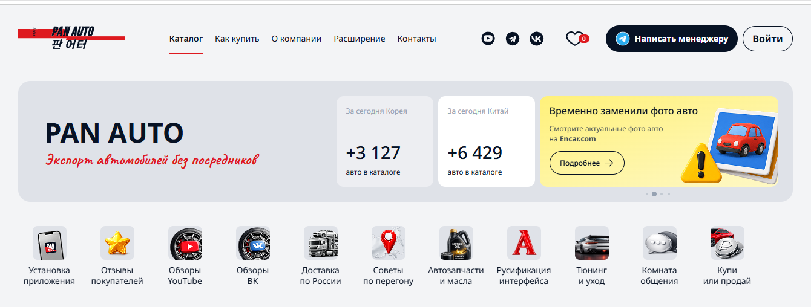Open the YouTube social icon in header
Viewport: 811px width, 307px height.
coord(488,39)
